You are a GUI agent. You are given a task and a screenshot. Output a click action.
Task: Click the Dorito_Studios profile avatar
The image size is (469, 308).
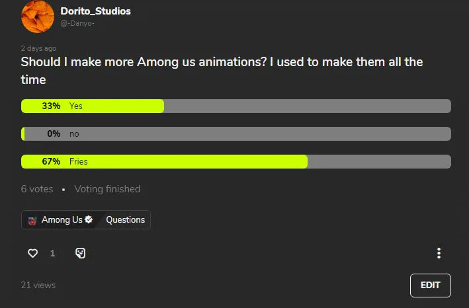pos(38,17)
